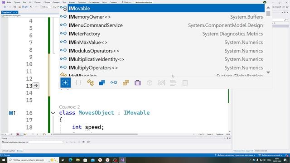Toggle word wrap in the Output panel
Viewport: 290px width, 163px height.
(84, 142)
